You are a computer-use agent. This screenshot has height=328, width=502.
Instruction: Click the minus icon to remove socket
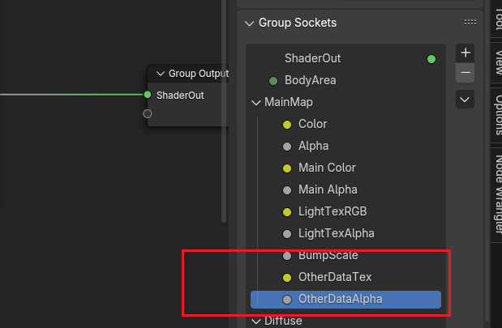click(x=466, y=73)
